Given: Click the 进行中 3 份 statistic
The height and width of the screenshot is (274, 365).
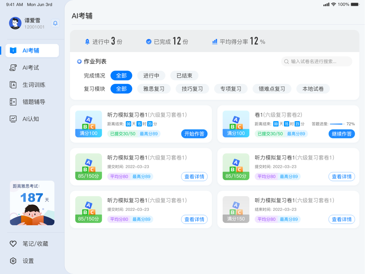Looking at the screenshot, I should (104, 42).
